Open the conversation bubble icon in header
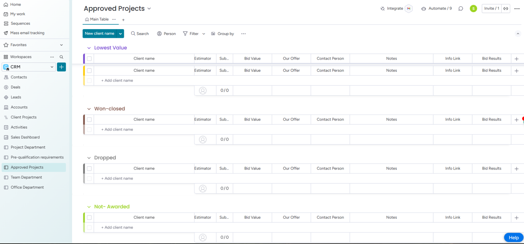 point(460,9)
